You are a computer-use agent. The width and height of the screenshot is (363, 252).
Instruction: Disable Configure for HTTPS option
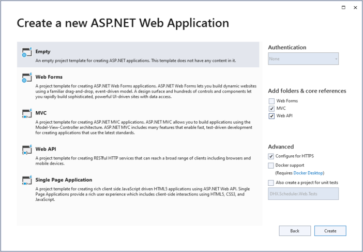click(x=271, y=156)
